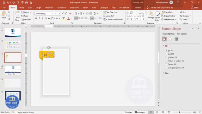Click the Share button

[x=195, y=8]
